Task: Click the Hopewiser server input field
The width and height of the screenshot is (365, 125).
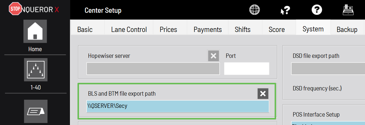Action: point(153,69)
